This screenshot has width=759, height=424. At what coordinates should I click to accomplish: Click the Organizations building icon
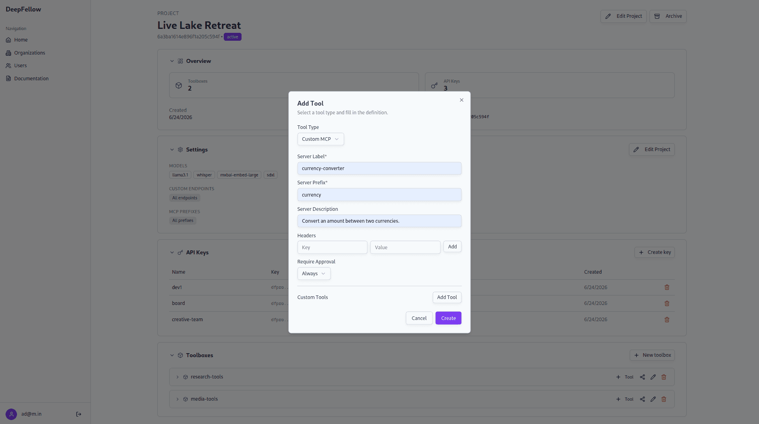pyautogui.click(x=8, y=53)
